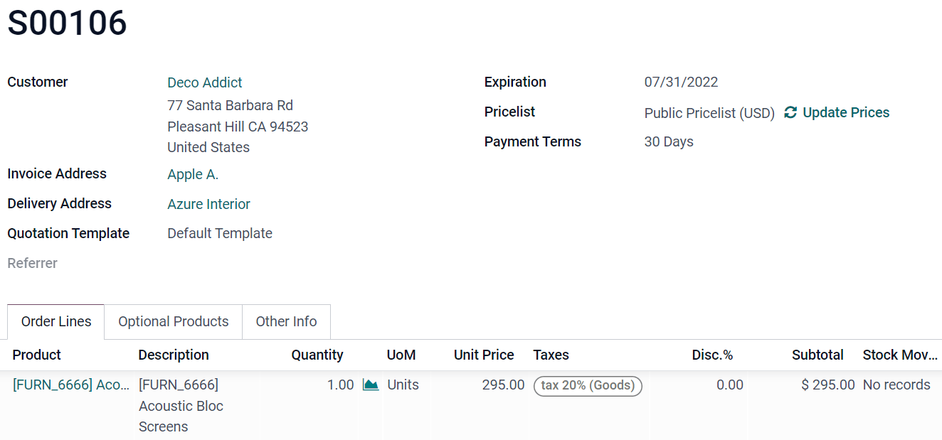942x440 pixels.
Task: Open the Quotation Template dropdown
Action: [219, 233]
